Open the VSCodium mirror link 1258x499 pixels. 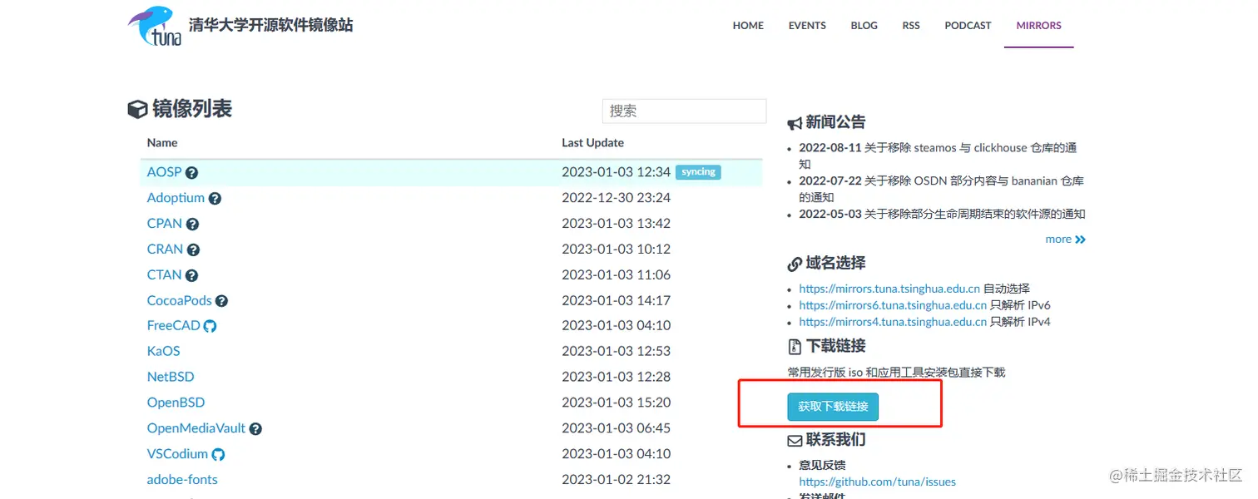pyautogui.click(x=177, y=453)
